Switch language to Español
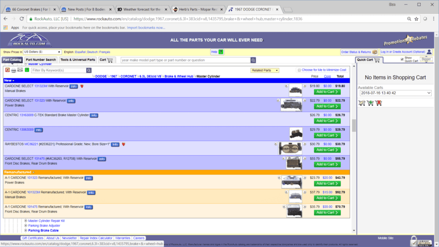 (80, 52)
